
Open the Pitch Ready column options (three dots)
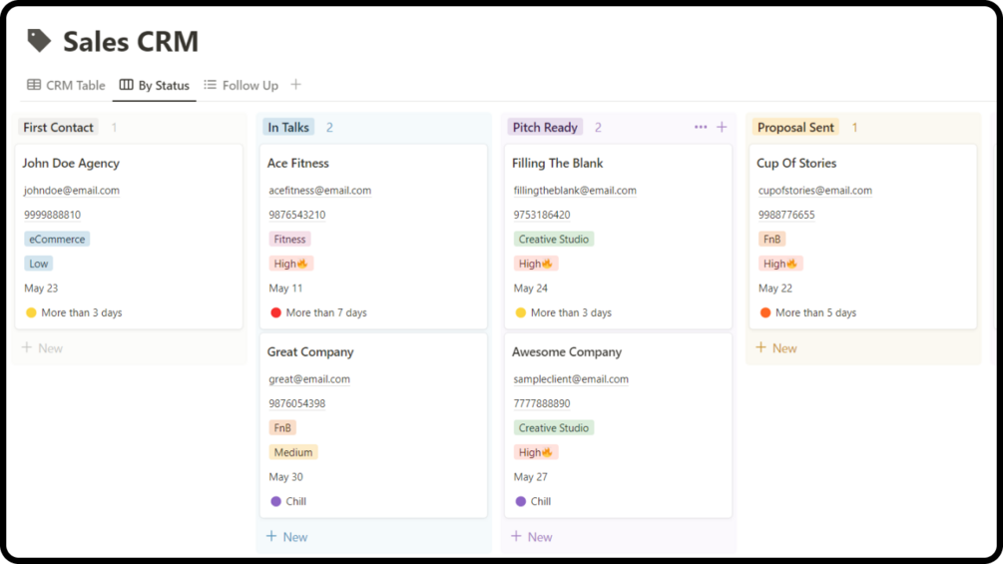[x=701, y=127]
